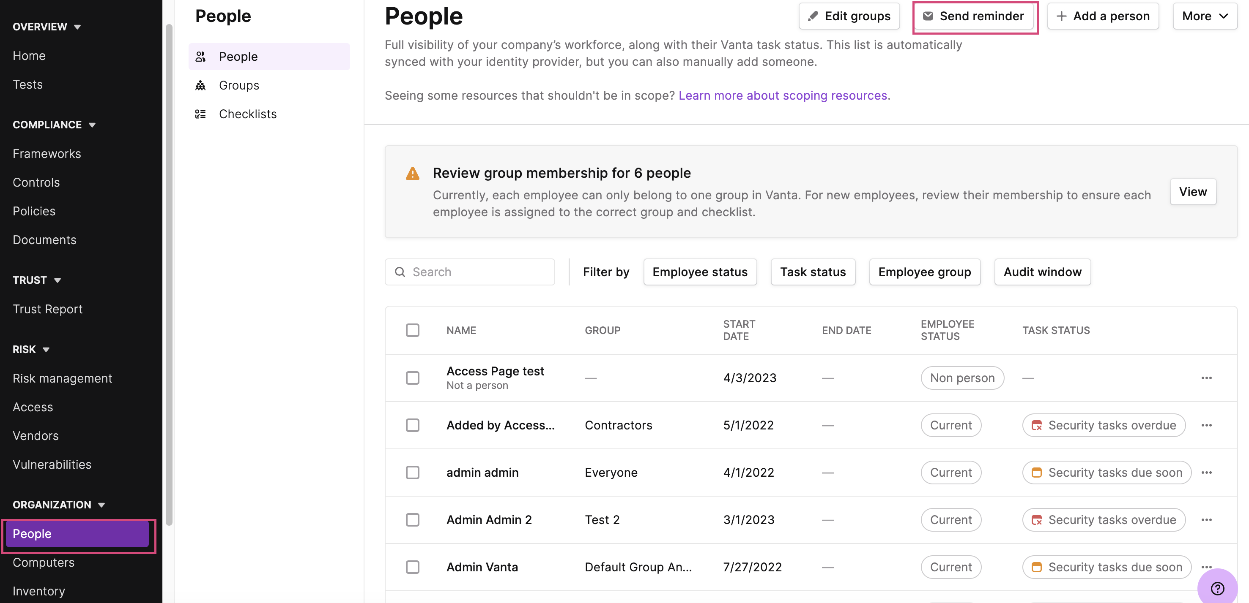The width and height of the screenshot is (1249, 603).
Task: Open Vendors in sidebar
Action: point(36,436)
